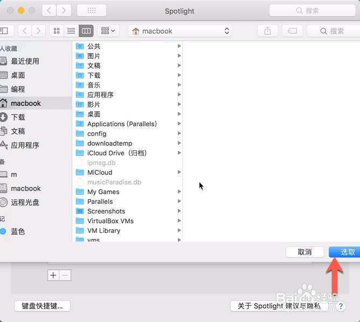Select the downloadtemp folder
Screen dimensions: 360x322
pyautogui.click(x=128, y=143)
